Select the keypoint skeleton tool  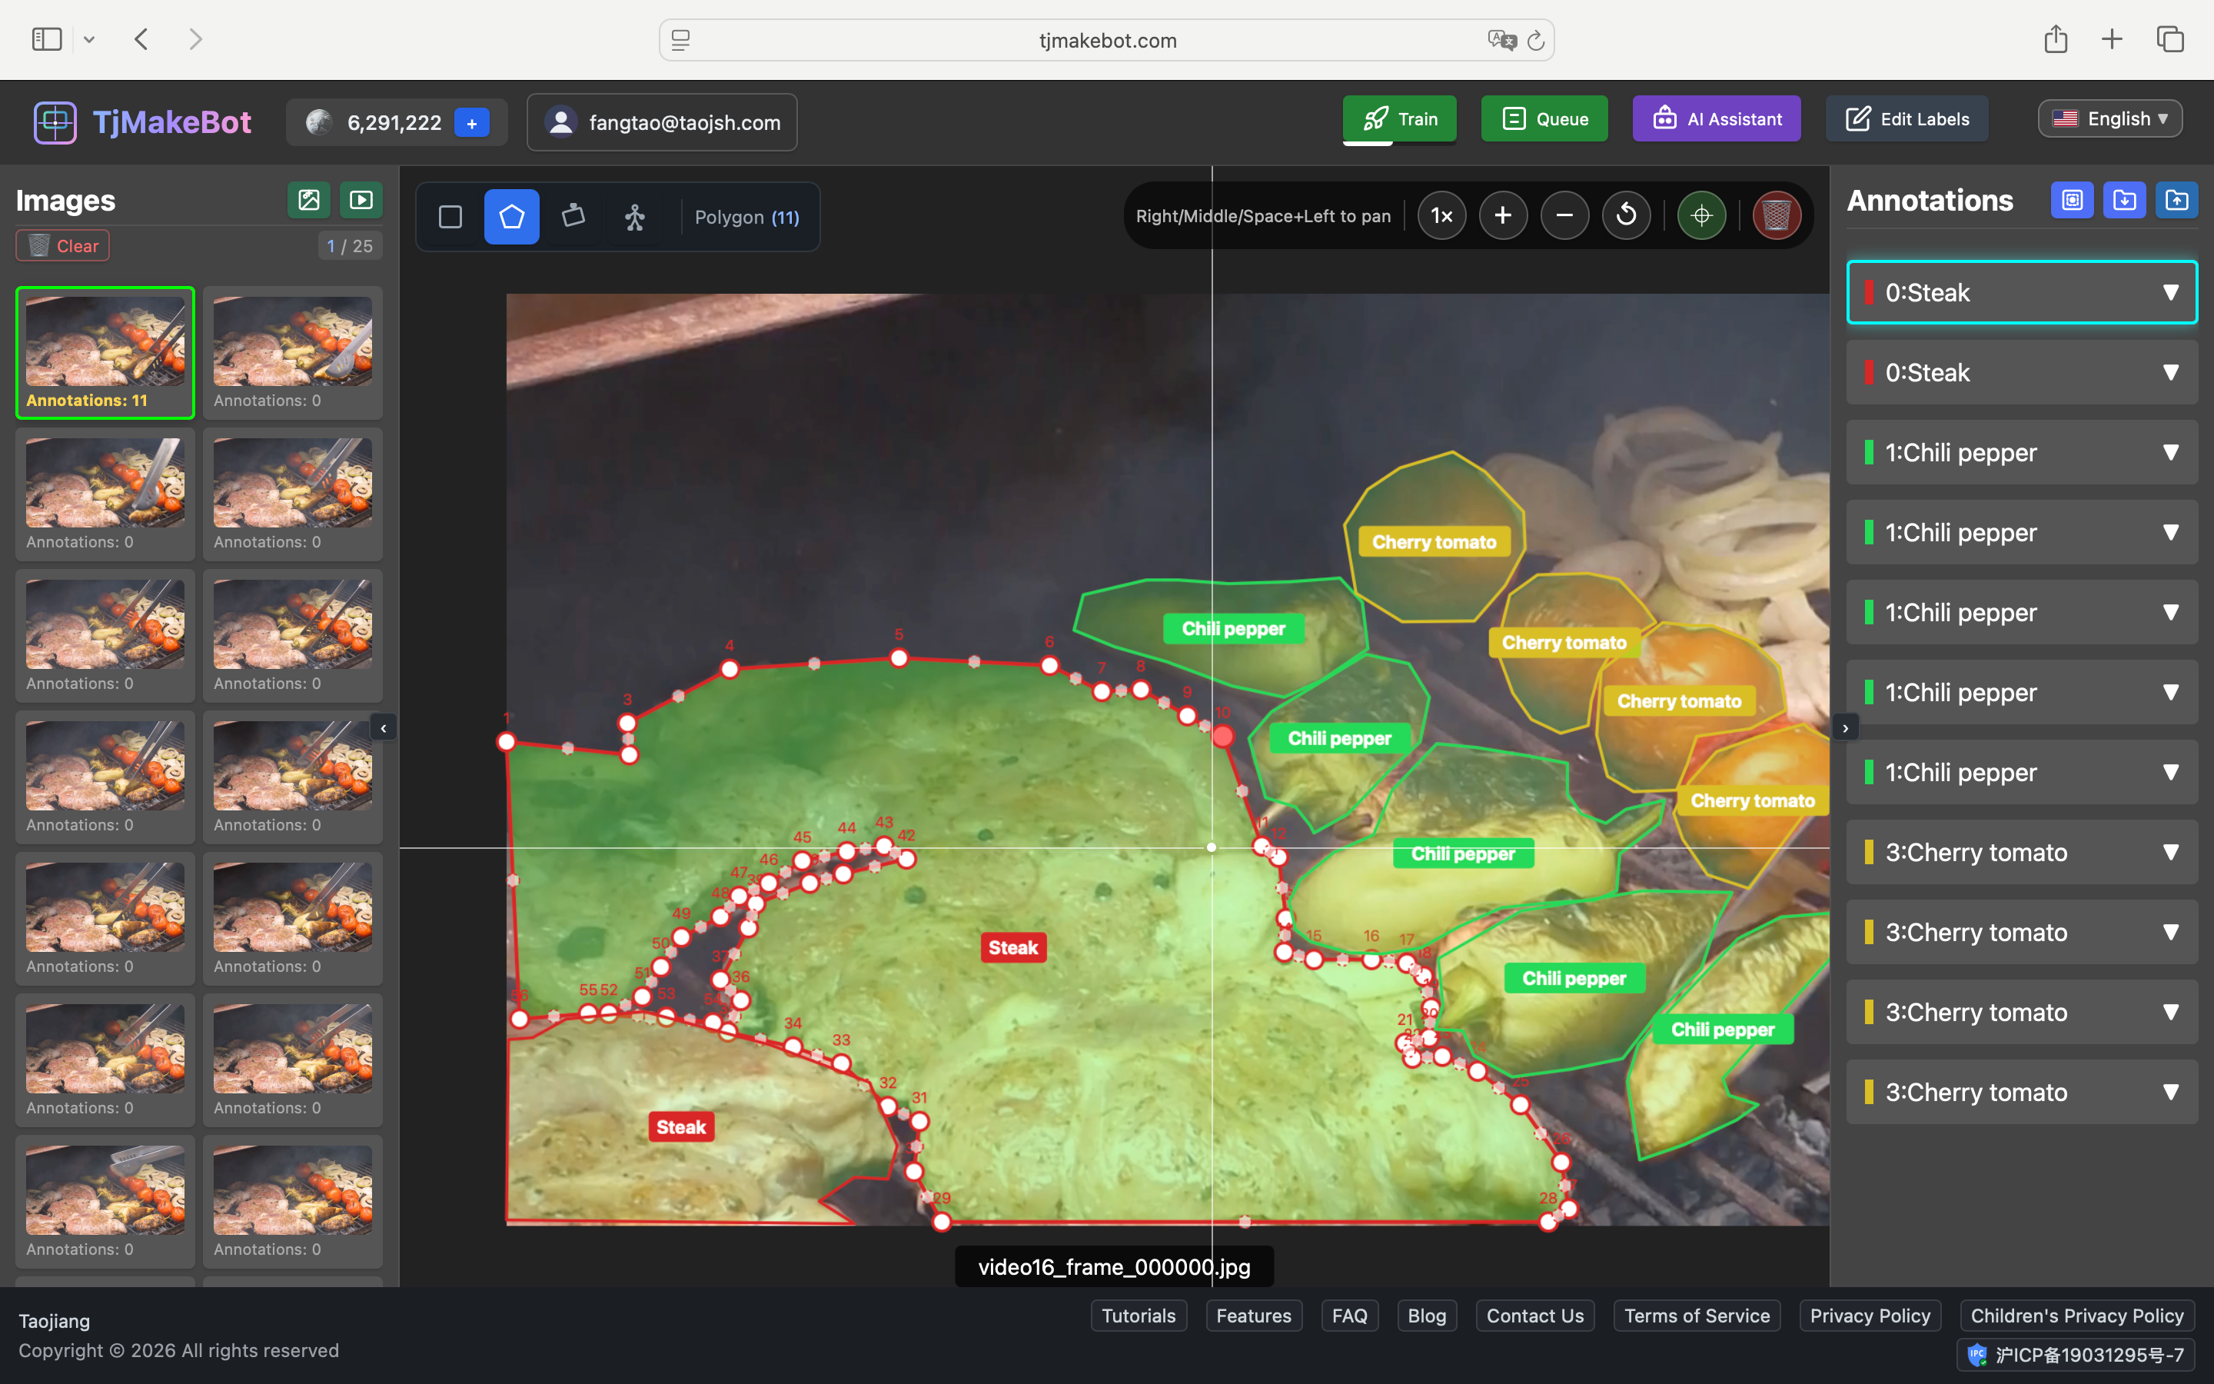[x=635, y=217]
